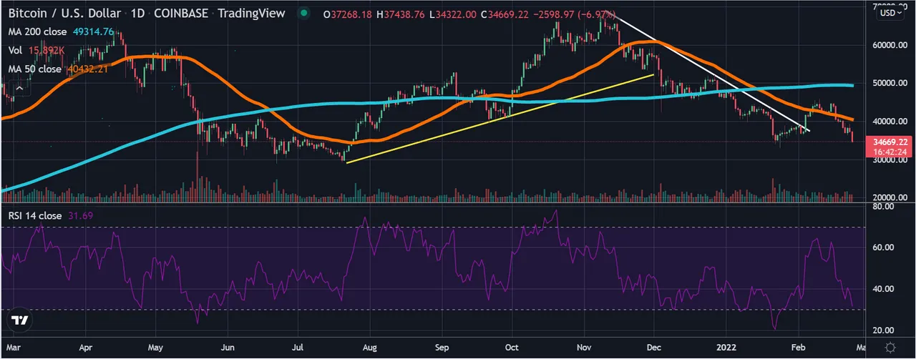This screenshot has height=359, width=916.
Task: Select the MA 200 close indicator legend
Action: pyautogui.click(x=38, y=31)
